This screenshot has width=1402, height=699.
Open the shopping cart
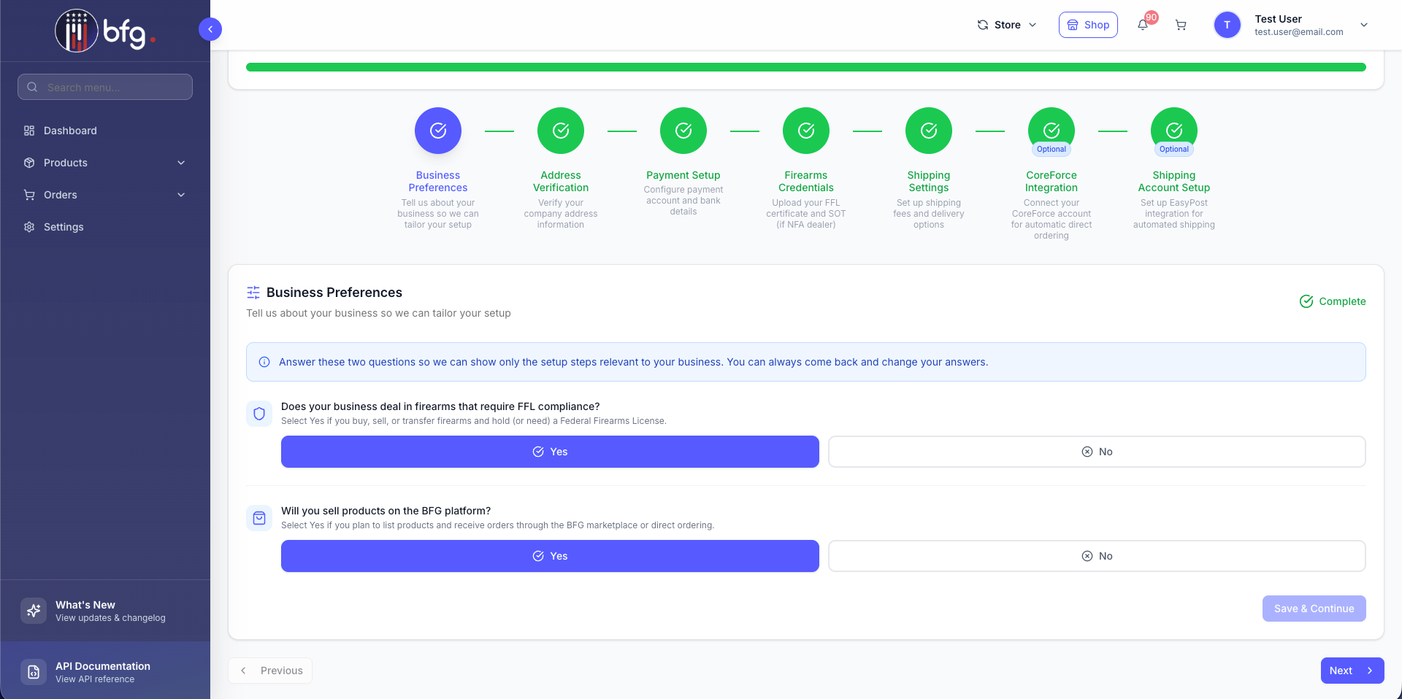[1181, 26]
